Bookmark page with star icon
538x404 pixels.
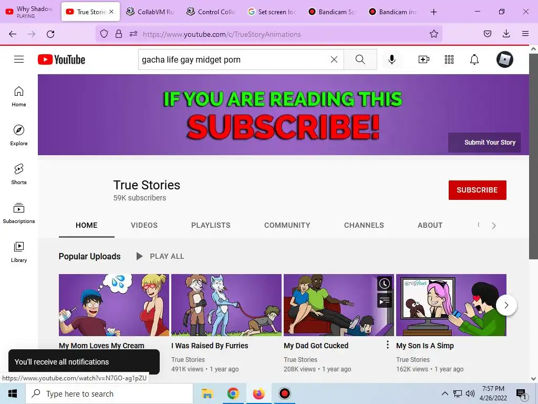click(x=433, y=34)
